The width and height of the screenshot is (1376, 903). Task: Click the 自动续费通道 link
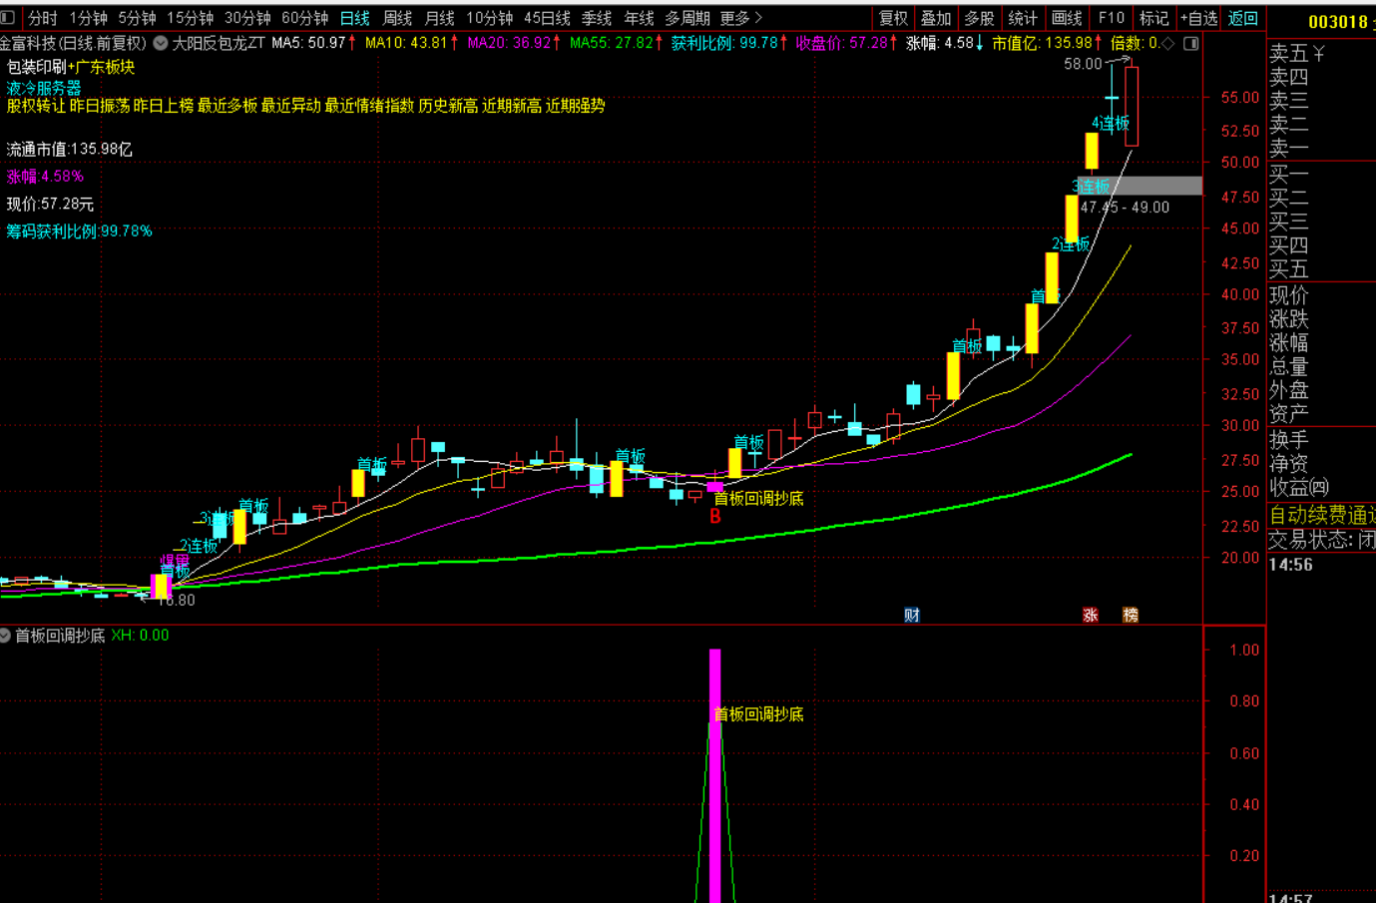(x=1322, y=515)
